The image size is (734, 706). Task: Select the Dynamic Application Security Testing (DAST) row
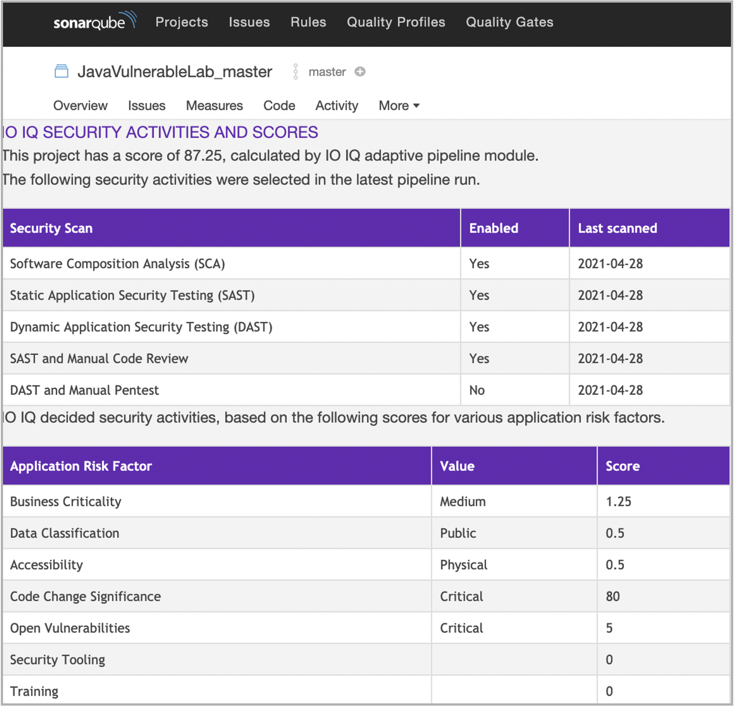(x=366, y=327)
